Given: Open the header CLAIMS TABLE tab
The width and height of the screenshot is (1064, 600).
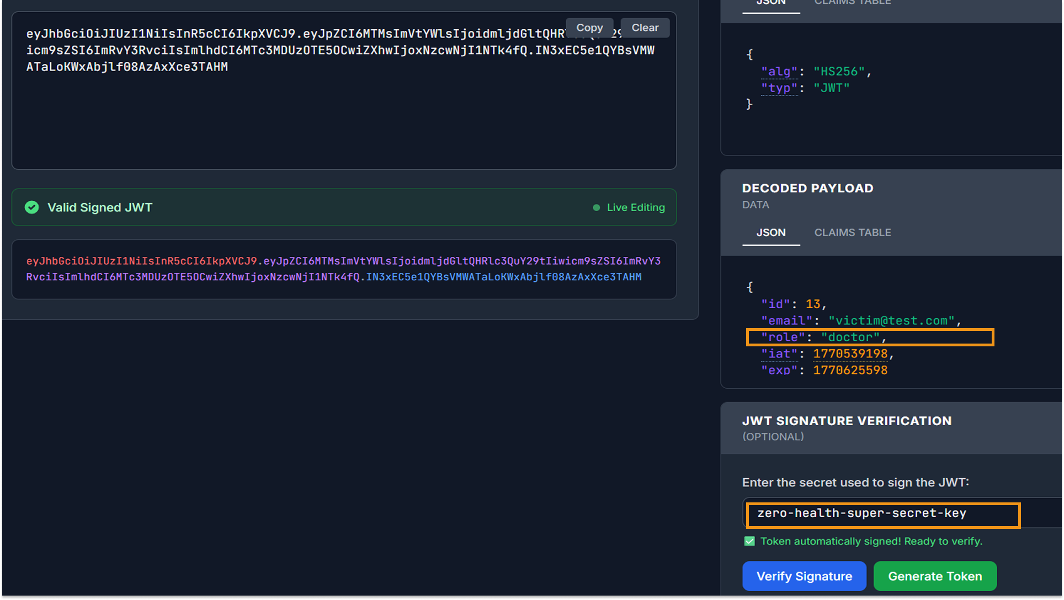Looking at the screenshot, I should pos(852,3).
